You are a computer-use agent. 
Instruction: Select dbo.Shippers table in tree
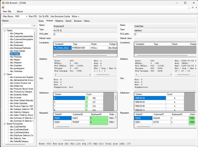[x=16, y=63]
